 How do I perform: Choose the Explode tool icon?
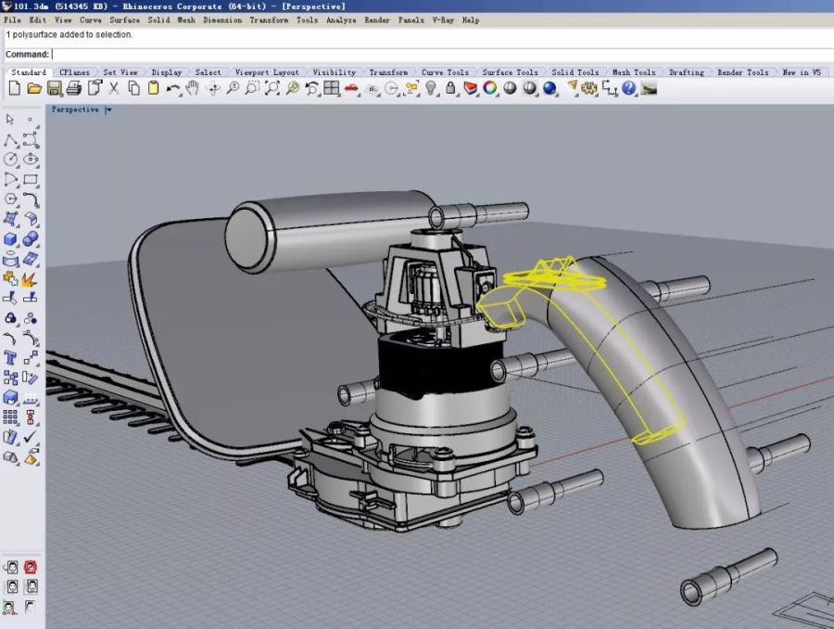pos(31,278)
